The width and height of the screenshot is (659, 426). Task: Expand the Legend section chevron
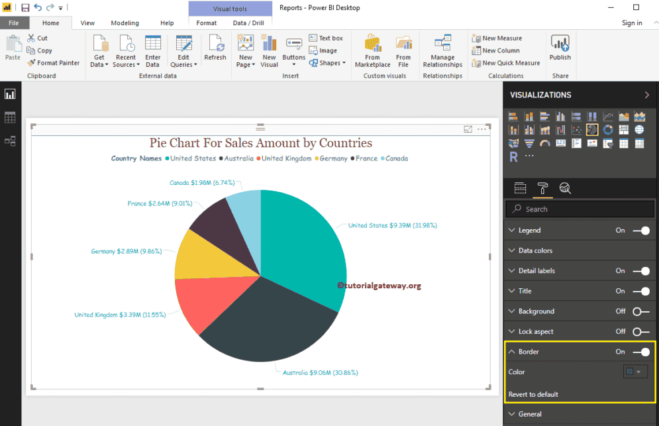click(x=511, y=231)
